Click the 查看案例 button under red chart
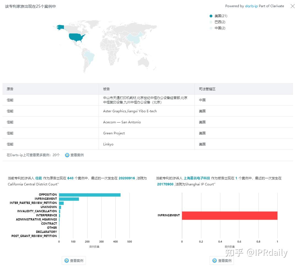 222,260
